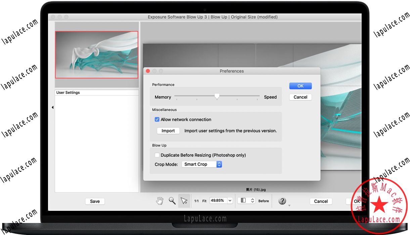Cancel the Preferences dialog

click(x=300, y=97)
